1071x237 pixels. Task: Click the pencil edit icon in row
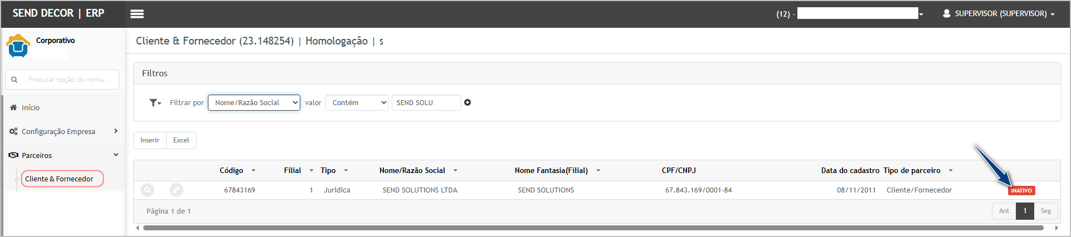[x=176, y=190]
